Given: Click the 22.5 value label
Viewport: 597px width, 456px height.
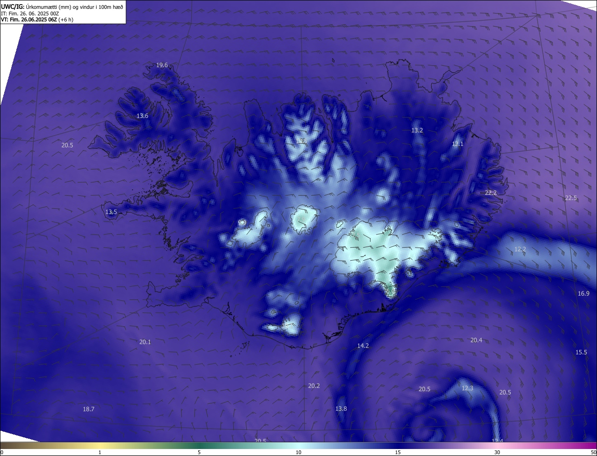Looking at the screenshot, I should tap(571, 198).
